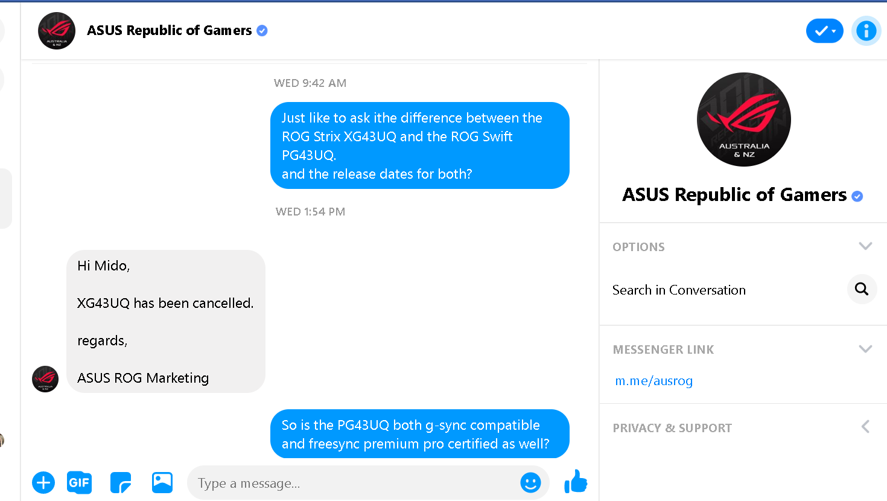Screen dimensions: 887x501
Task: Open the m.me/ausrog link
Action: pos(653,381)
